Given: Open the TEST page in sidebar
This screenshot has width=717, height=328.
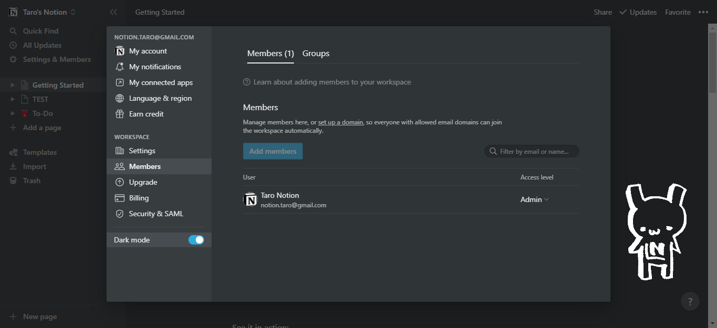Looking at the screenshot, I should [x=40, y=99].
